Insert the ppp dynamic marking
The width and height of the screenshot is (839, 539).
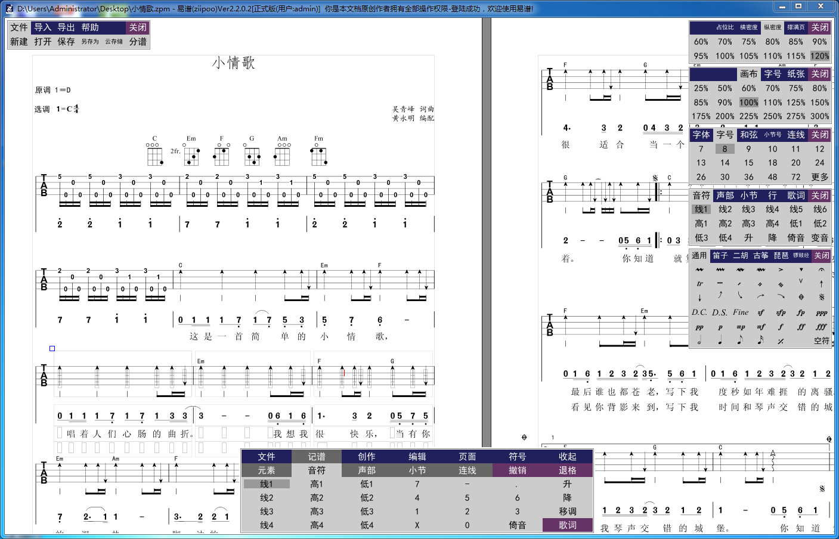click(822, 312)
